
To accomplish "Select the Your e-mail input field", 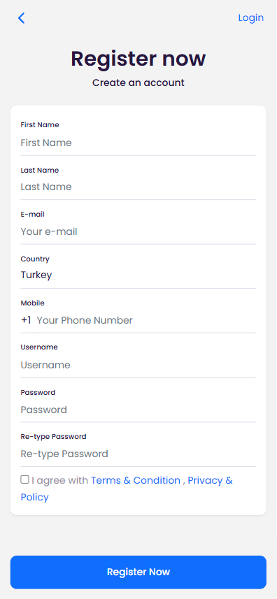I will [138, 231].
